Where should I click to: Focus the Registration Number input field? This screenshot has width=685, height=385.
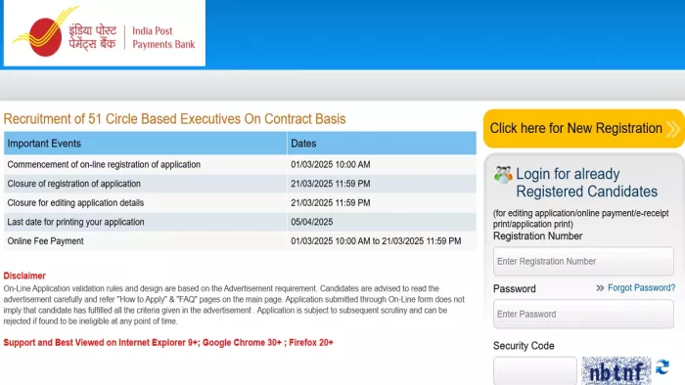click(583, 261)
